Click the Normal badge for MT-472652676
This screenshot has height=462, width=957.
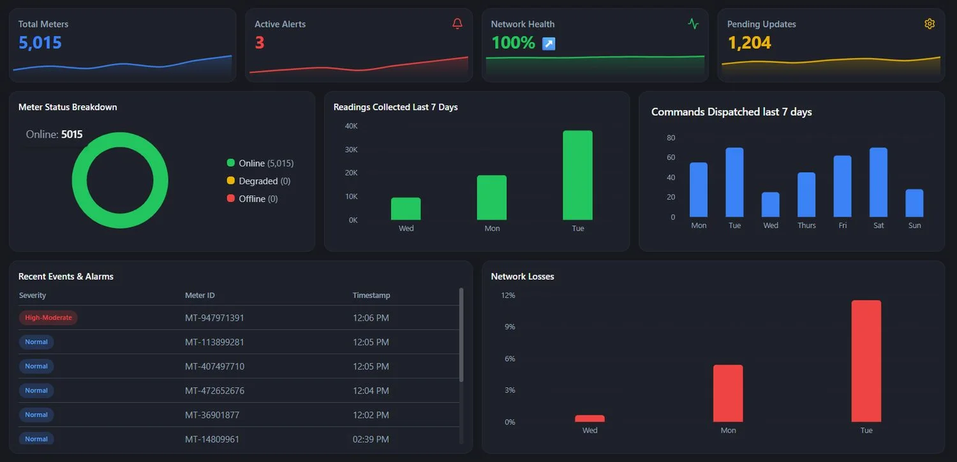(36, 391)
